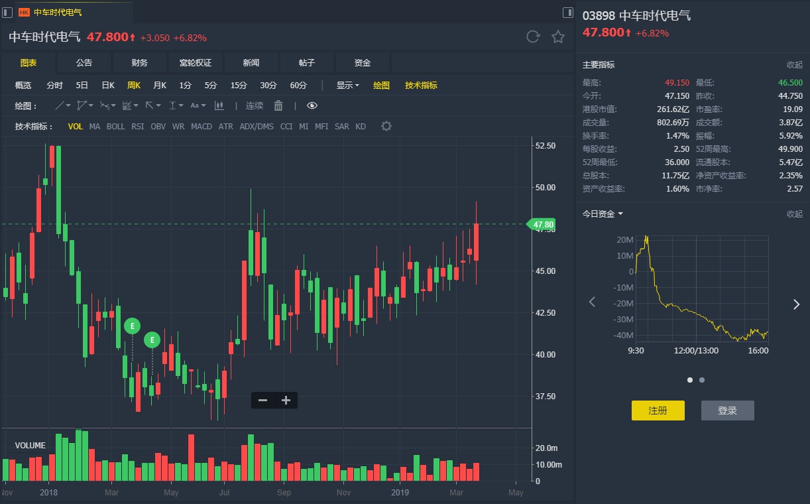The image size is (810, 504).
Task: Select the price range measure tool
Action: pos(172,105)
